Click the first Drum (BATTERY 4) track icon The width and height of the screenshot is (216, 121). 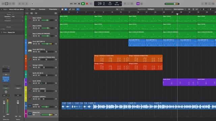30,43
